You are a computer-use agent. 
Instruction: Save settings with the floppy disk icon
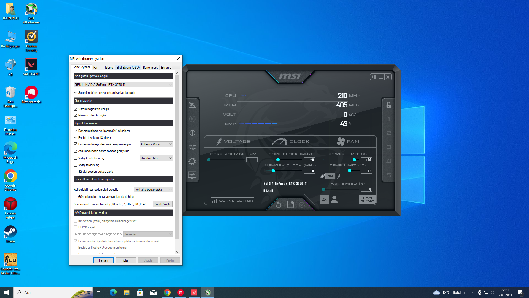pyautogui.click(x=290, y=205)
